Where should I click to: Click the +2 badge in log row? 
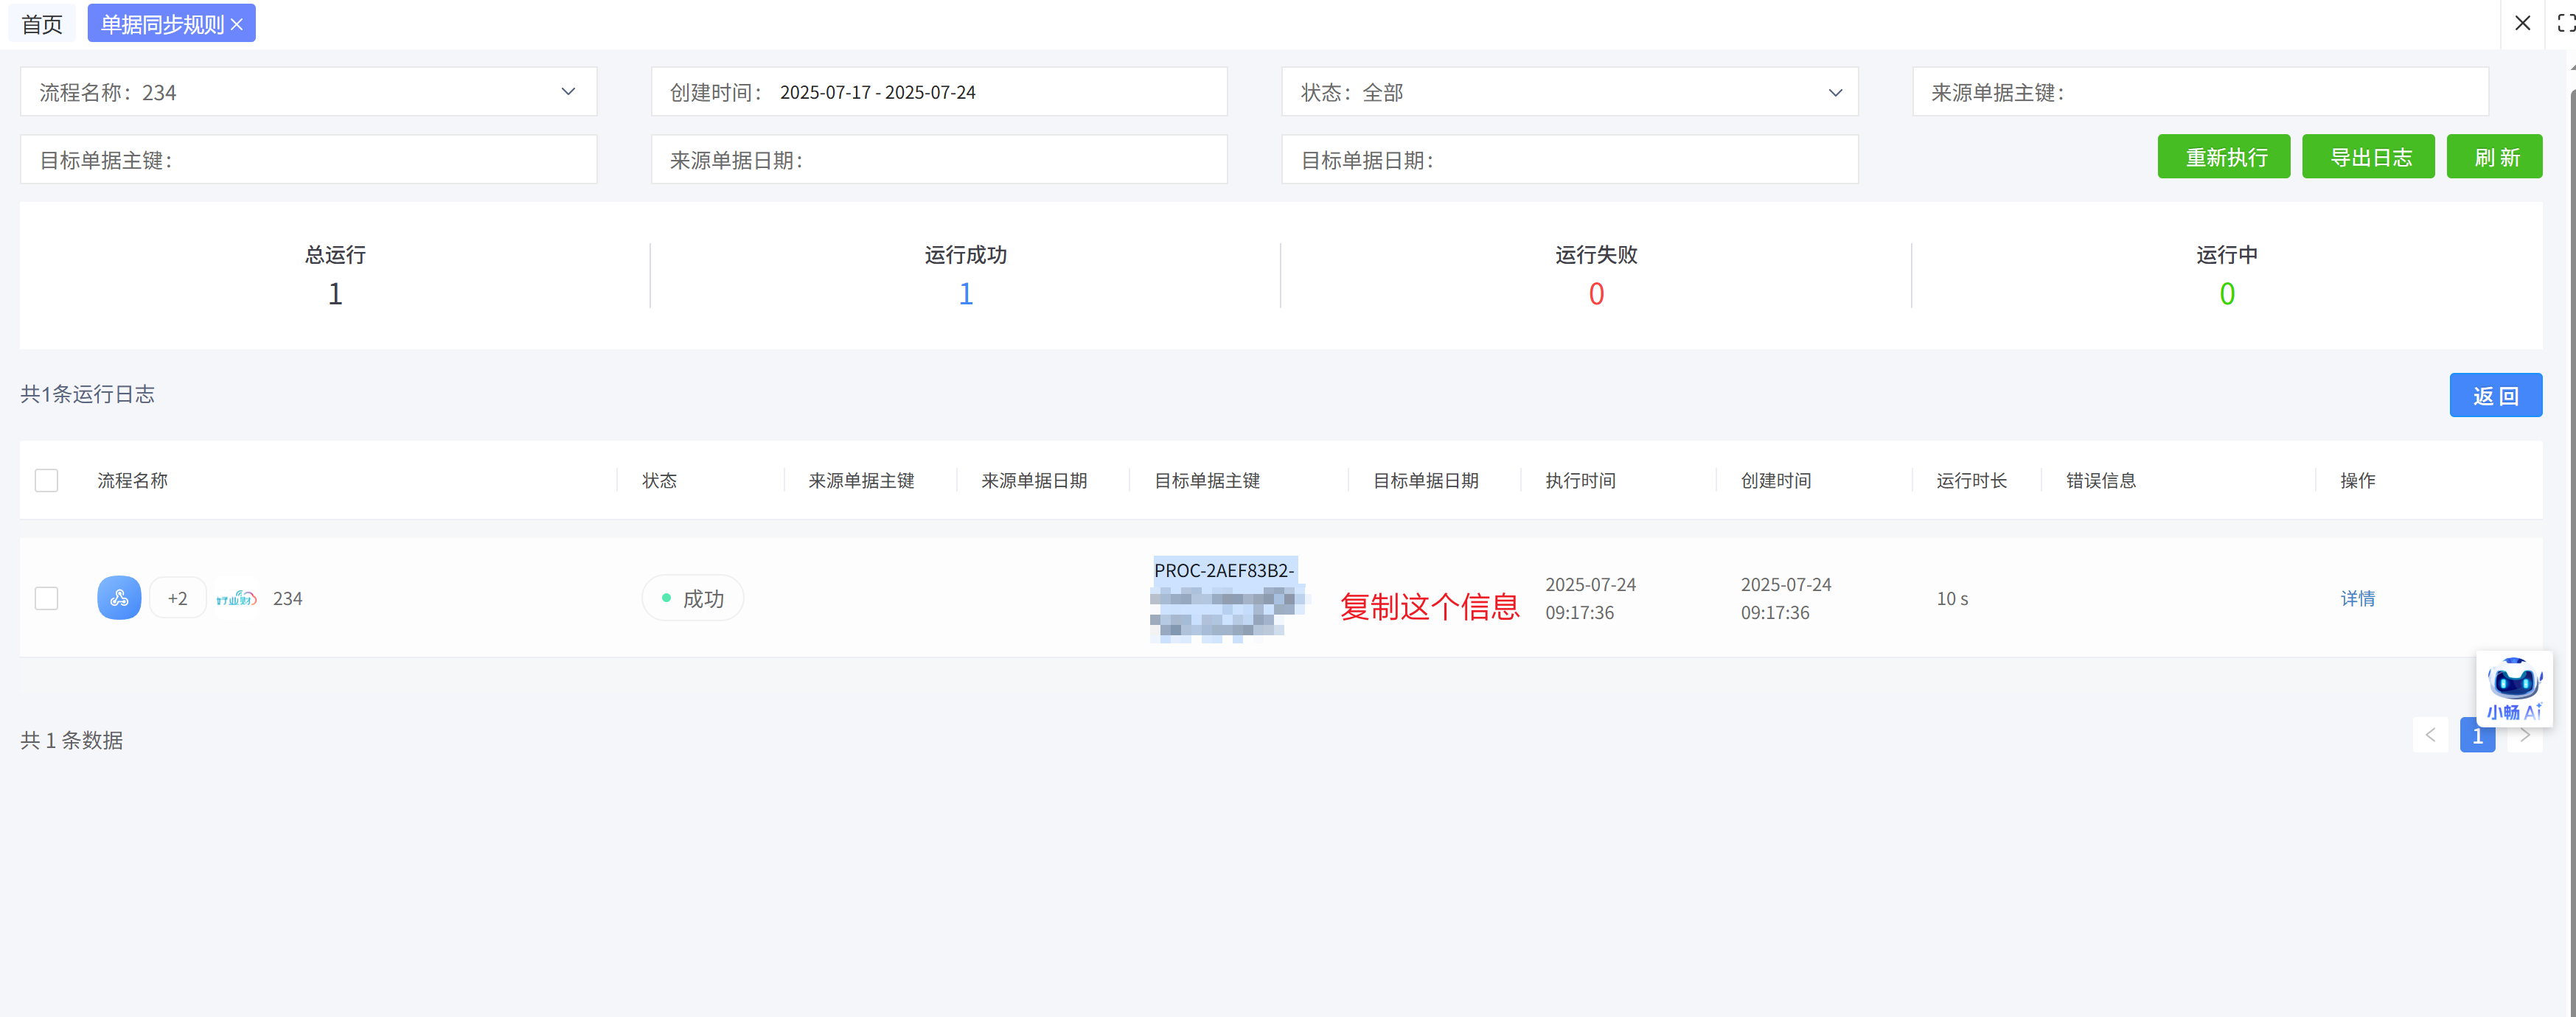(177, 598)
